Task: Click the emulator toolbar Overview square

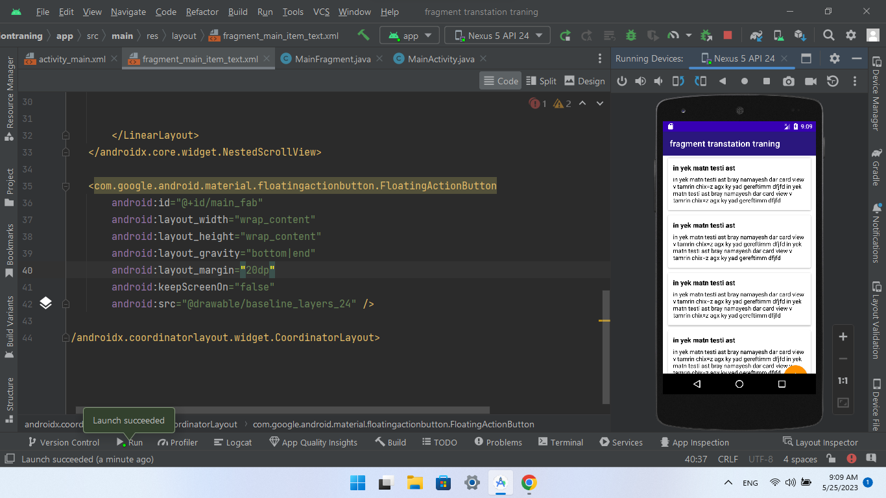Action: (767, 81)
